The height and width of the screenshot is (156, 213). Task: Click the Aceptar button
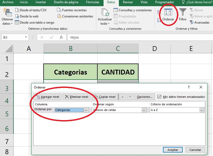[173, 150]
